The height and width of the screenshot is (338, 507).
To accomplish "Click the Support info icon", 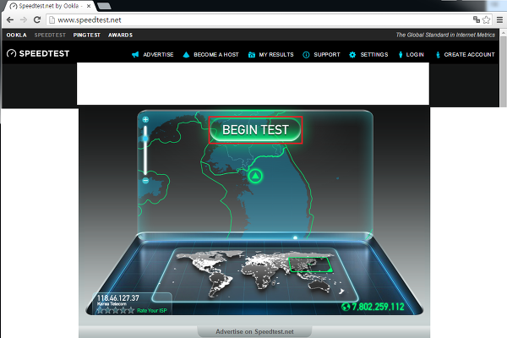I will (x=306, y=55).
